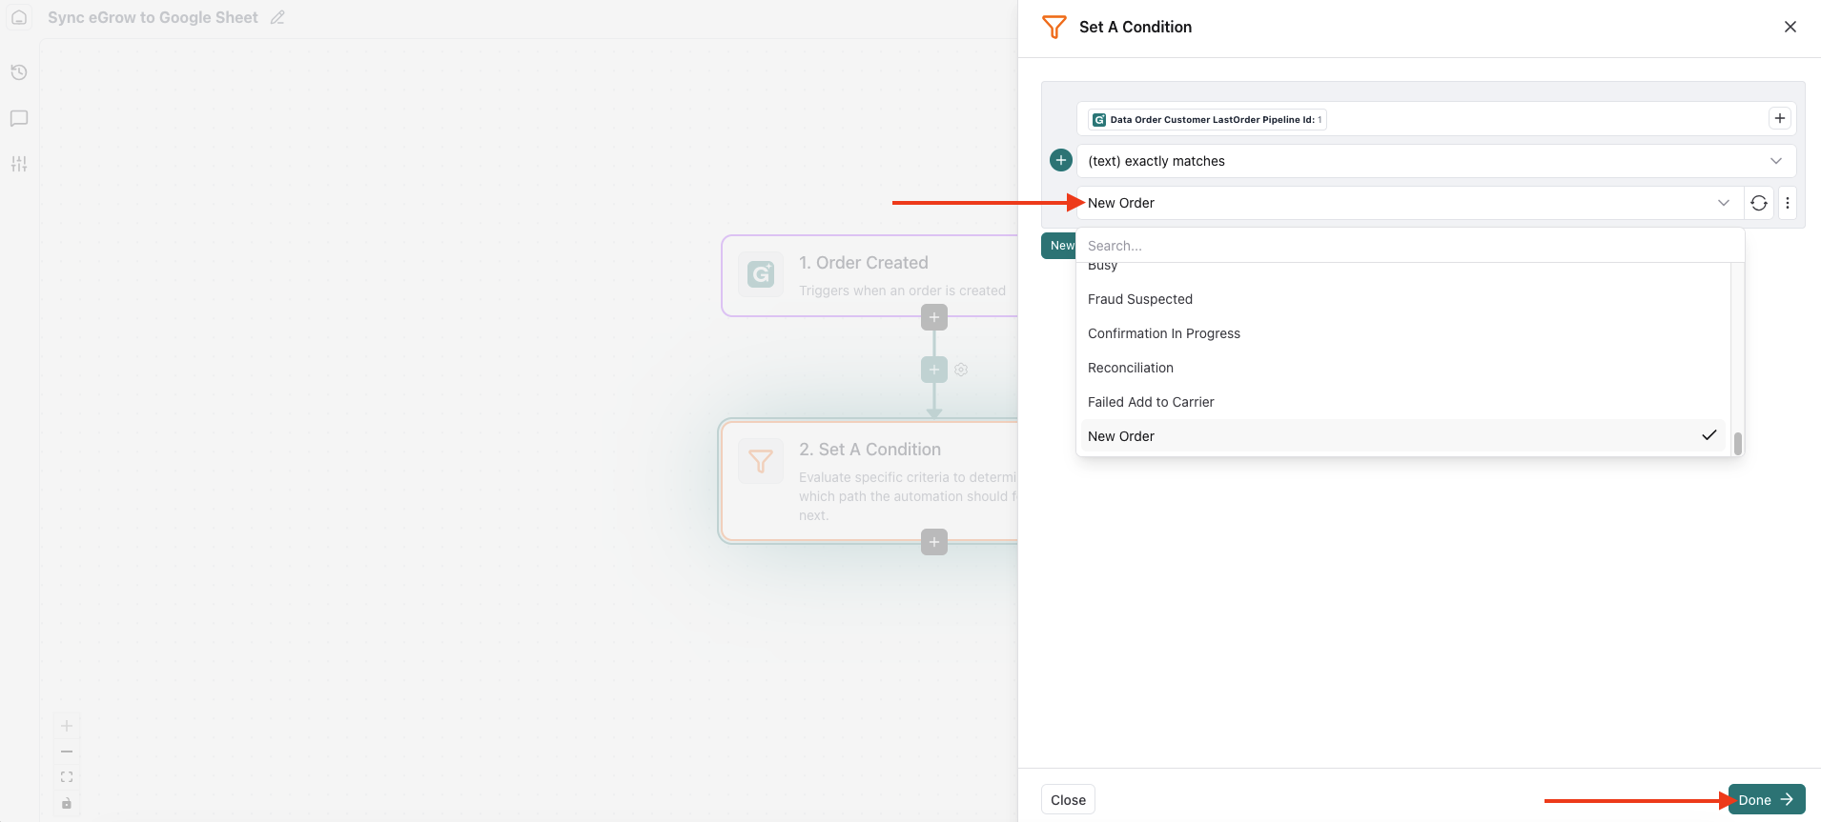
Task: Collapse the New Order value dropdown
Action: [1723, 203]
